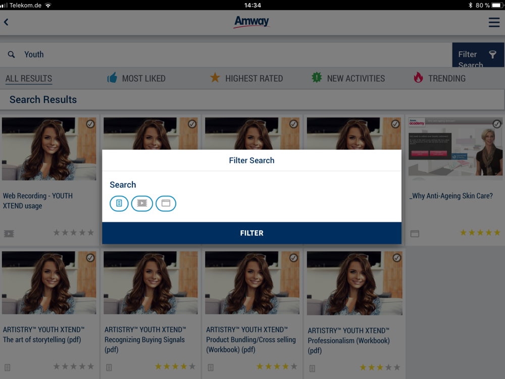This screenshot has width=505, height=379.
Task: Open Web Recording YOUTH XTEND usage thumbnail
Action: 49,149
